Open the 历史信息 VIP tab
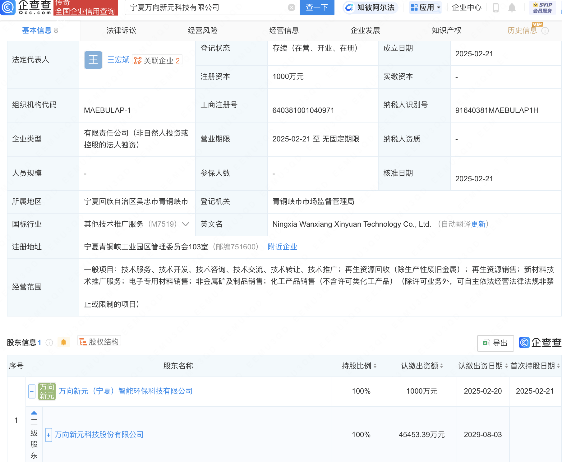 coord(522,30)
